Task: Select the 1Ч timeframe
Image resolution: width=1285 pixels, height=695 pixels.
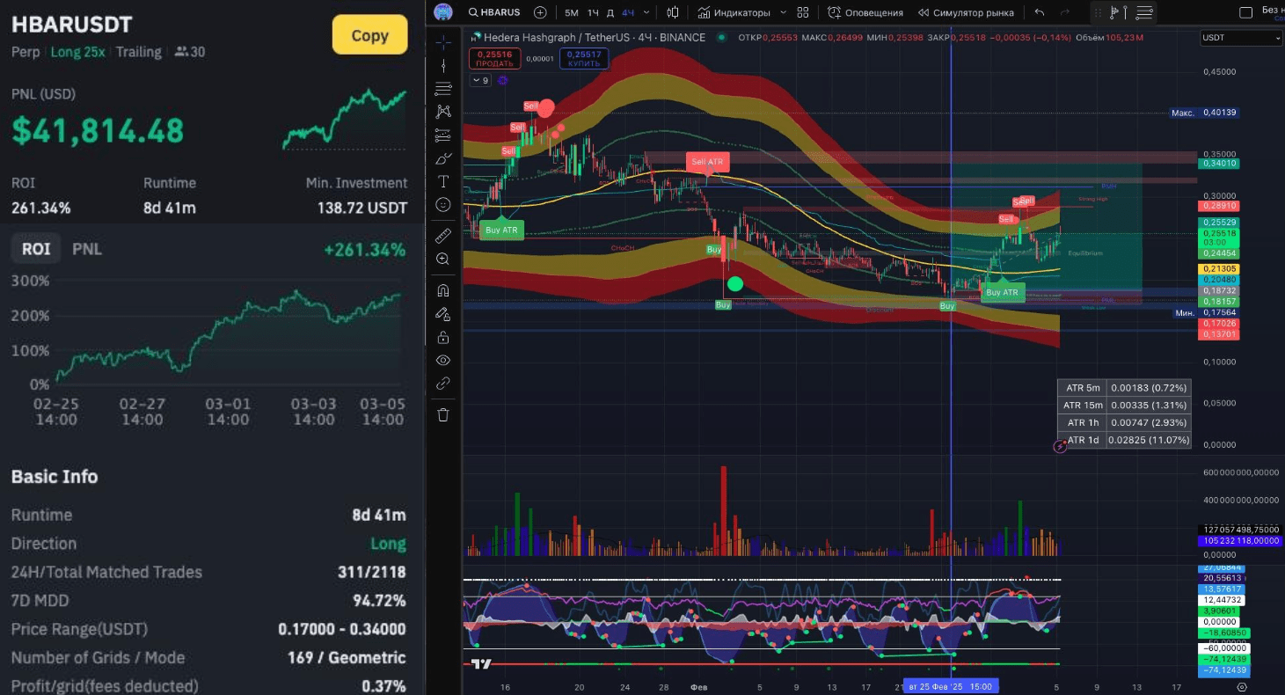Action: [x=593, y=12]
